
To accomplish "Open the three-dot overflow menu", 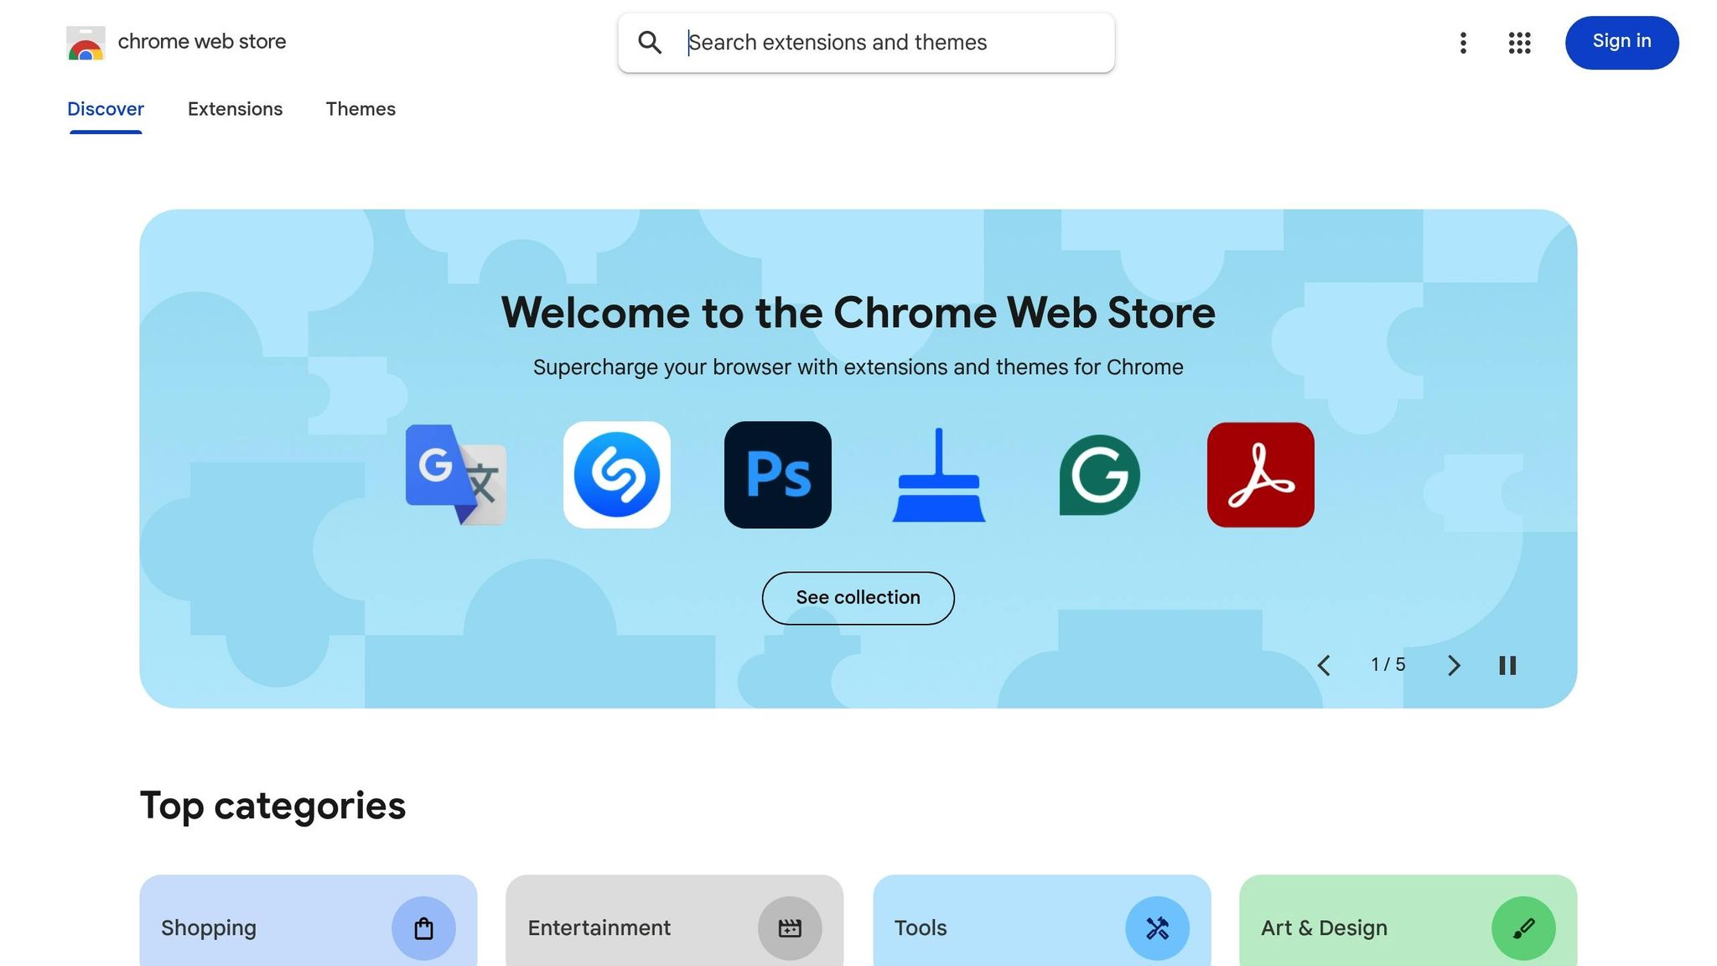I will pyautogui.click(x=1463, y=43).
